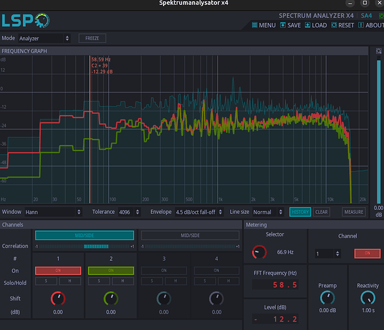
Task: Open the Mode Analyzer dropdown
Action: point(44,38)
